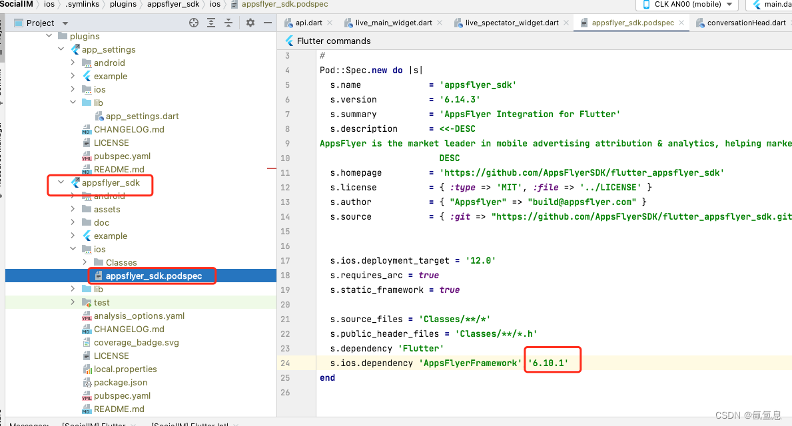
Task: Expand the Classes folder
Action: pos(85,262)
